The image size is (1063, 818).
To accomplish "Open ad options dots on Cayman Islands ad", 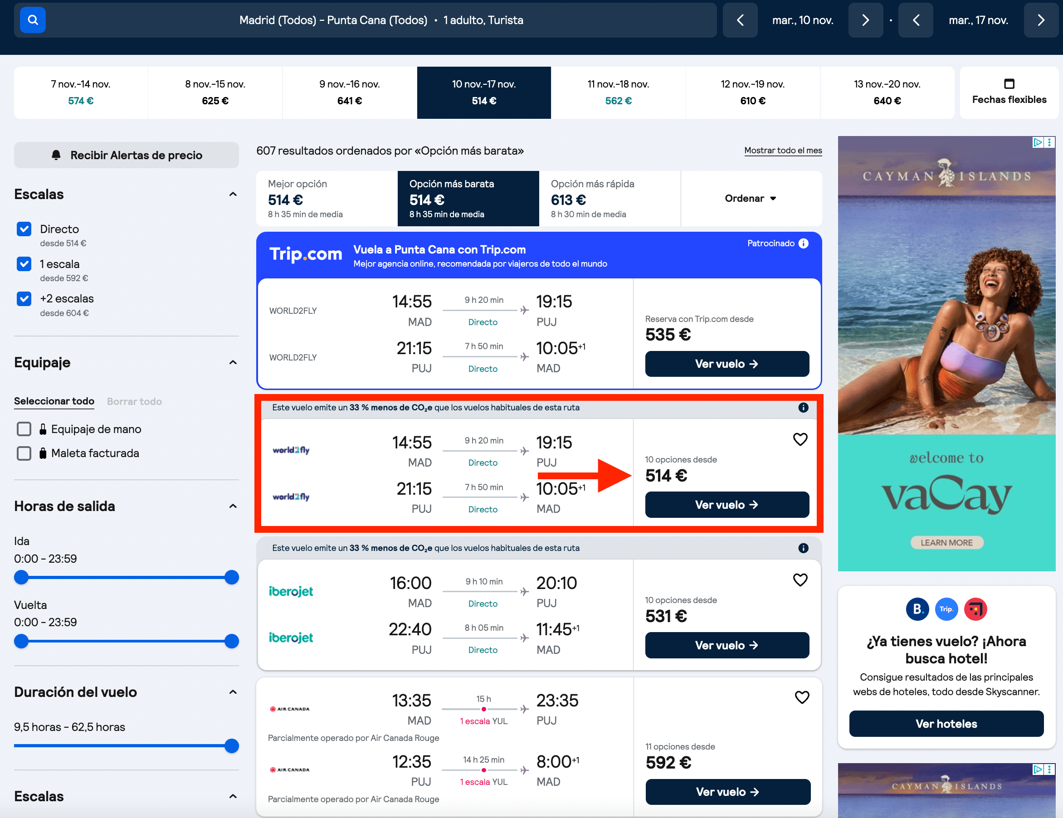I will (1049, 142).
